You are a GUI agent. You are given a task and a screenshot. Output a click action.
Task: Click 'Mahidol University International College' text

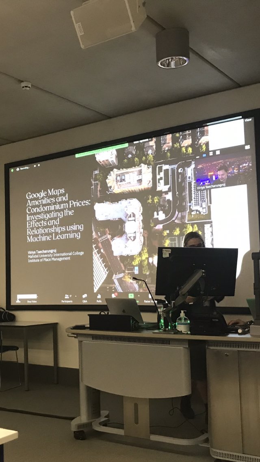[56, 254]
